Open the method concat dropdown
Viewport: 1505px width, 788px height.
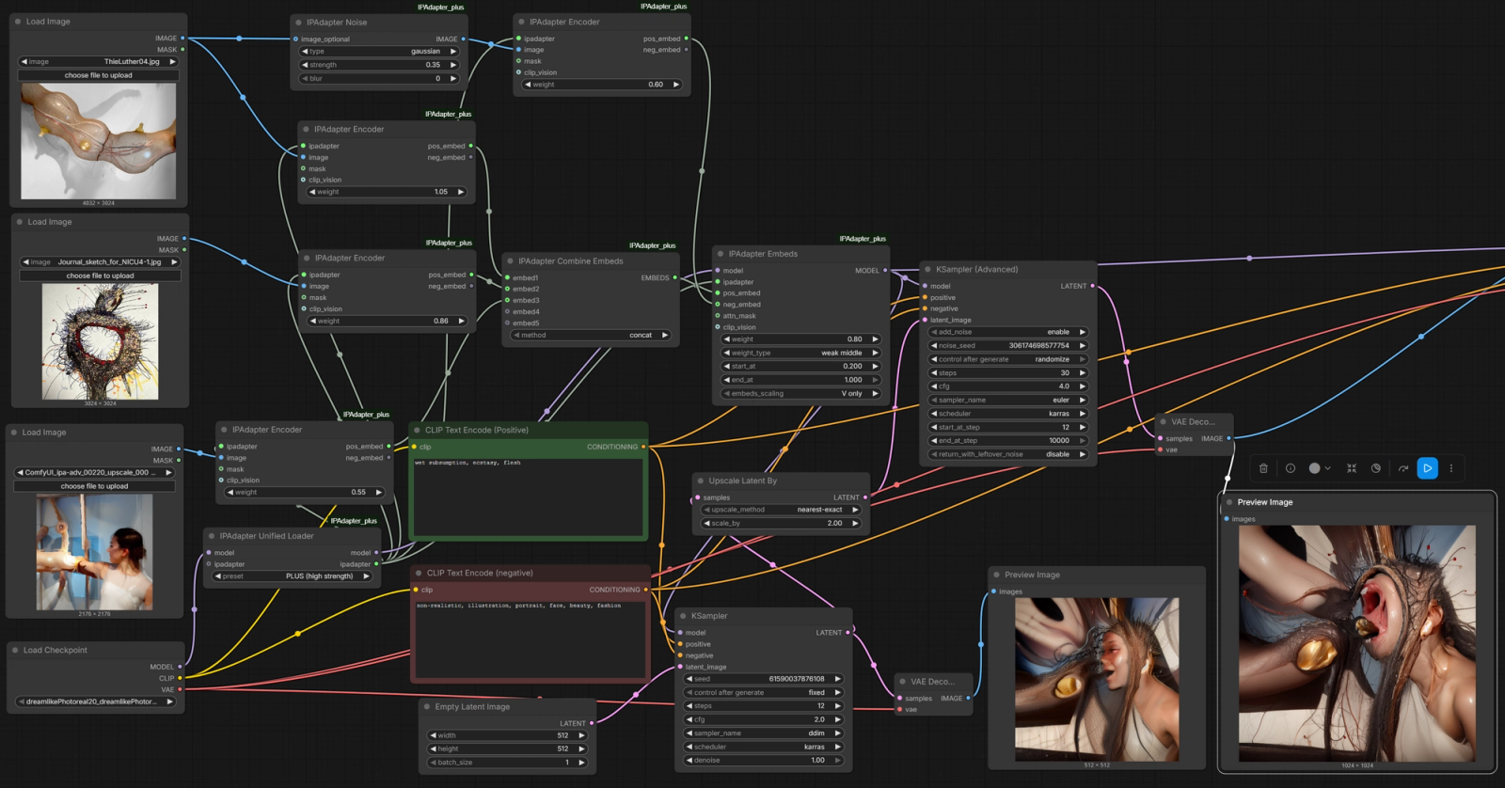click(590, 336)
